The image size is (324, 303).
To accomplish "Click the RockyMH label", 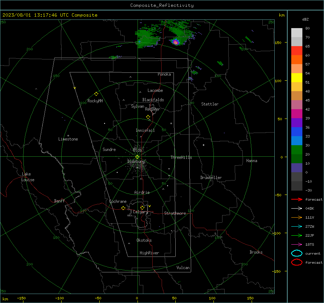I will [95, 101].
